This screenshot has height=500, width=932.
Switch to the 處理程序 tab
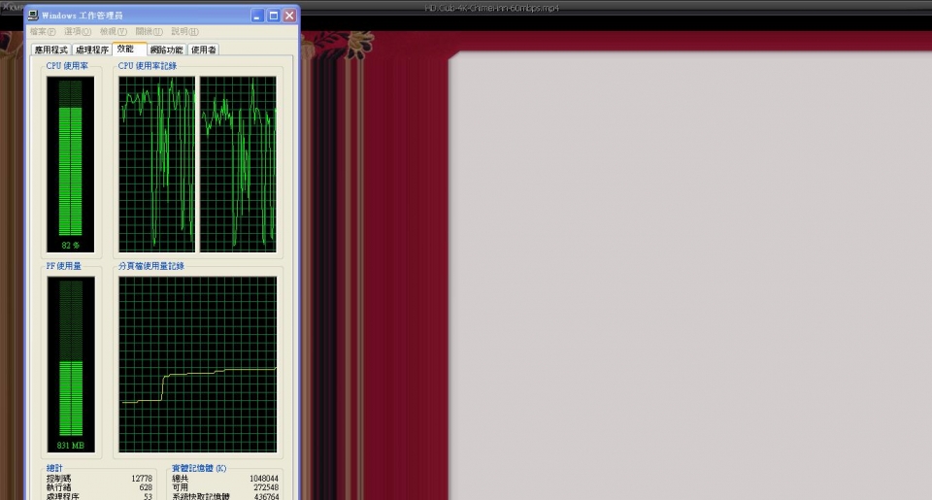(91, 50)
